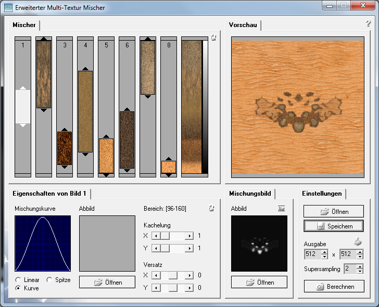Click the help question mark icon

[x=368, y=23]
